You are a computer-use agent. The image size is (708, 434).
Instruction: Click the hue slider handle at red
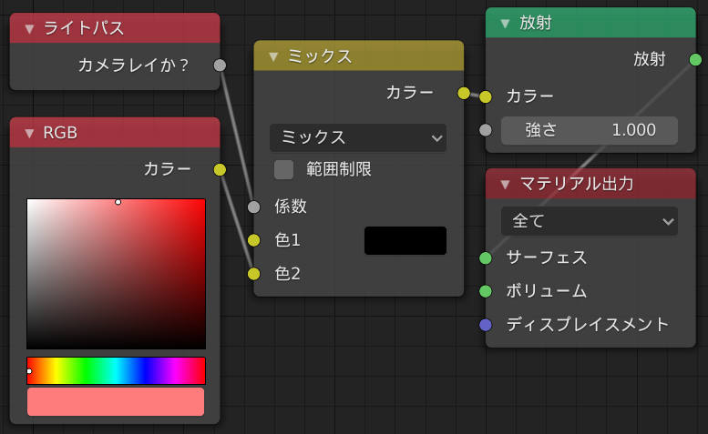click(x=29, y=371)
